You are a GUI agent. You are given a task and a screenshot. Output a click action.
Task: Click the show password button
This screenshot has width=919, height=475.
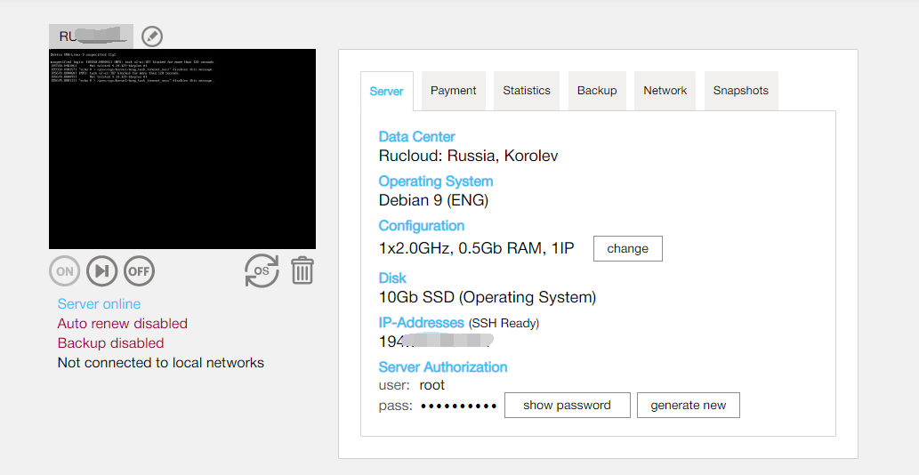point(568,406)
